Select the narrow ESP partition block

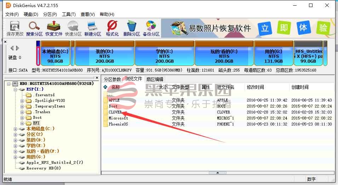pos(38,53)
